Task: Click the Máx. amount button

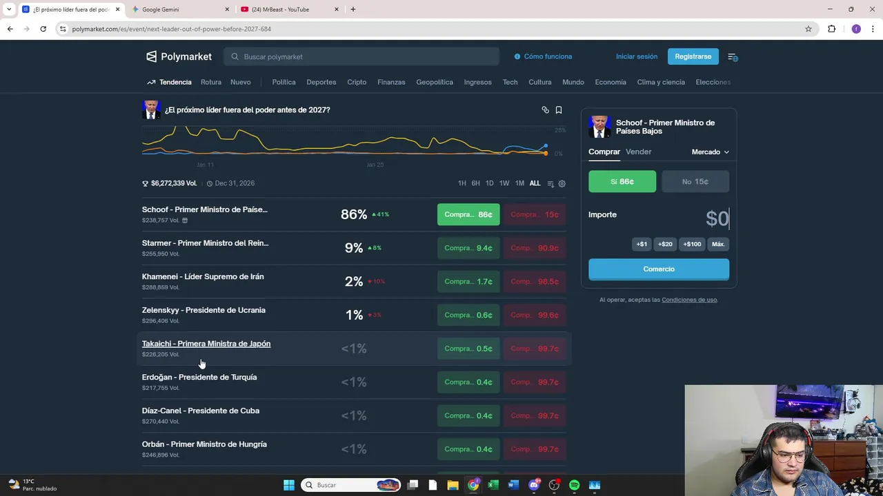Action: [718, 244]
